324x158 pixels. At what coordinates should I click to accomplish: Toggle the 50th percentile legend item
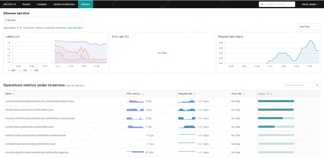(x=34, y=71)
